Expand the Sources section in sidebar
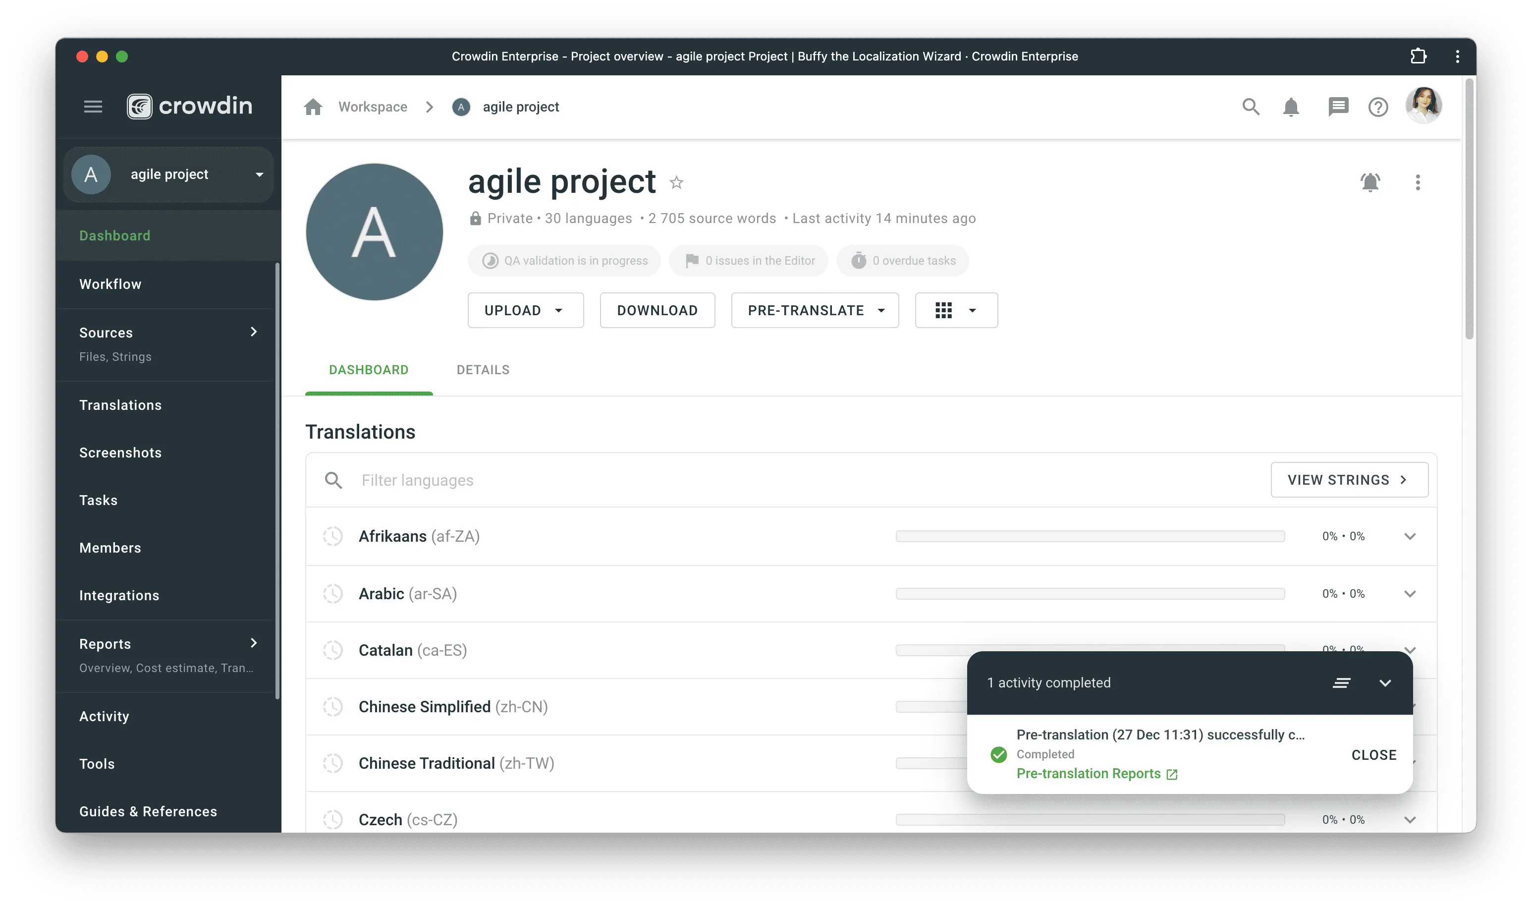1532x906 pixels. click(254, 332)
